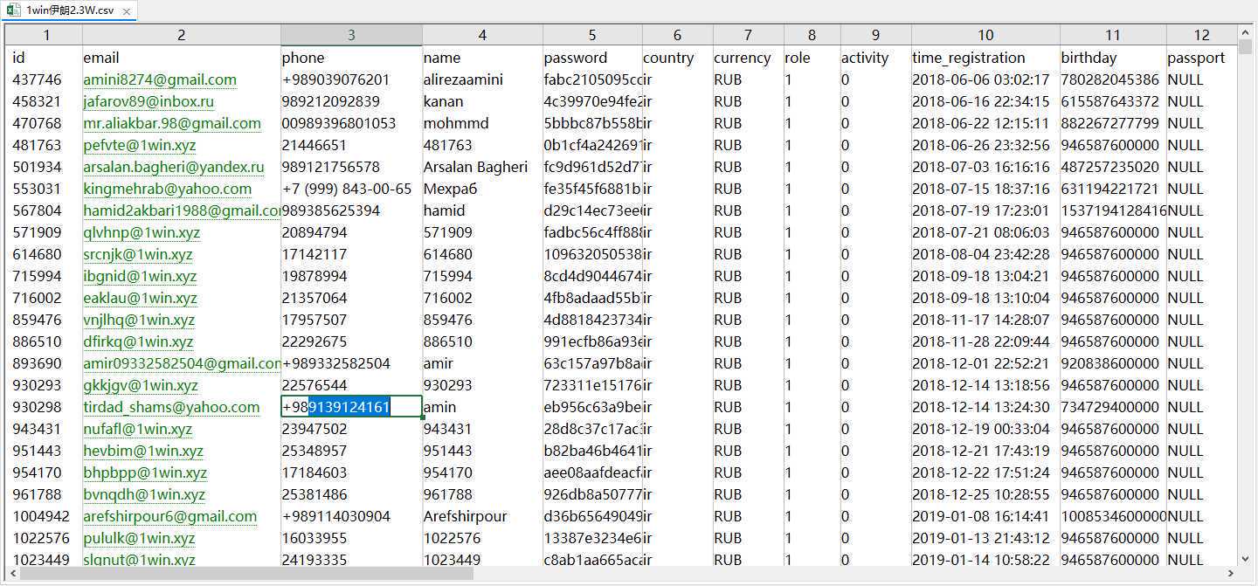Click the Excel file icon on the tab

tap(15, 11)
